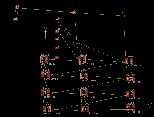Click the WS28115050 value text of LED2
This screenshot has height=117, width=154.
pos(90,114)
